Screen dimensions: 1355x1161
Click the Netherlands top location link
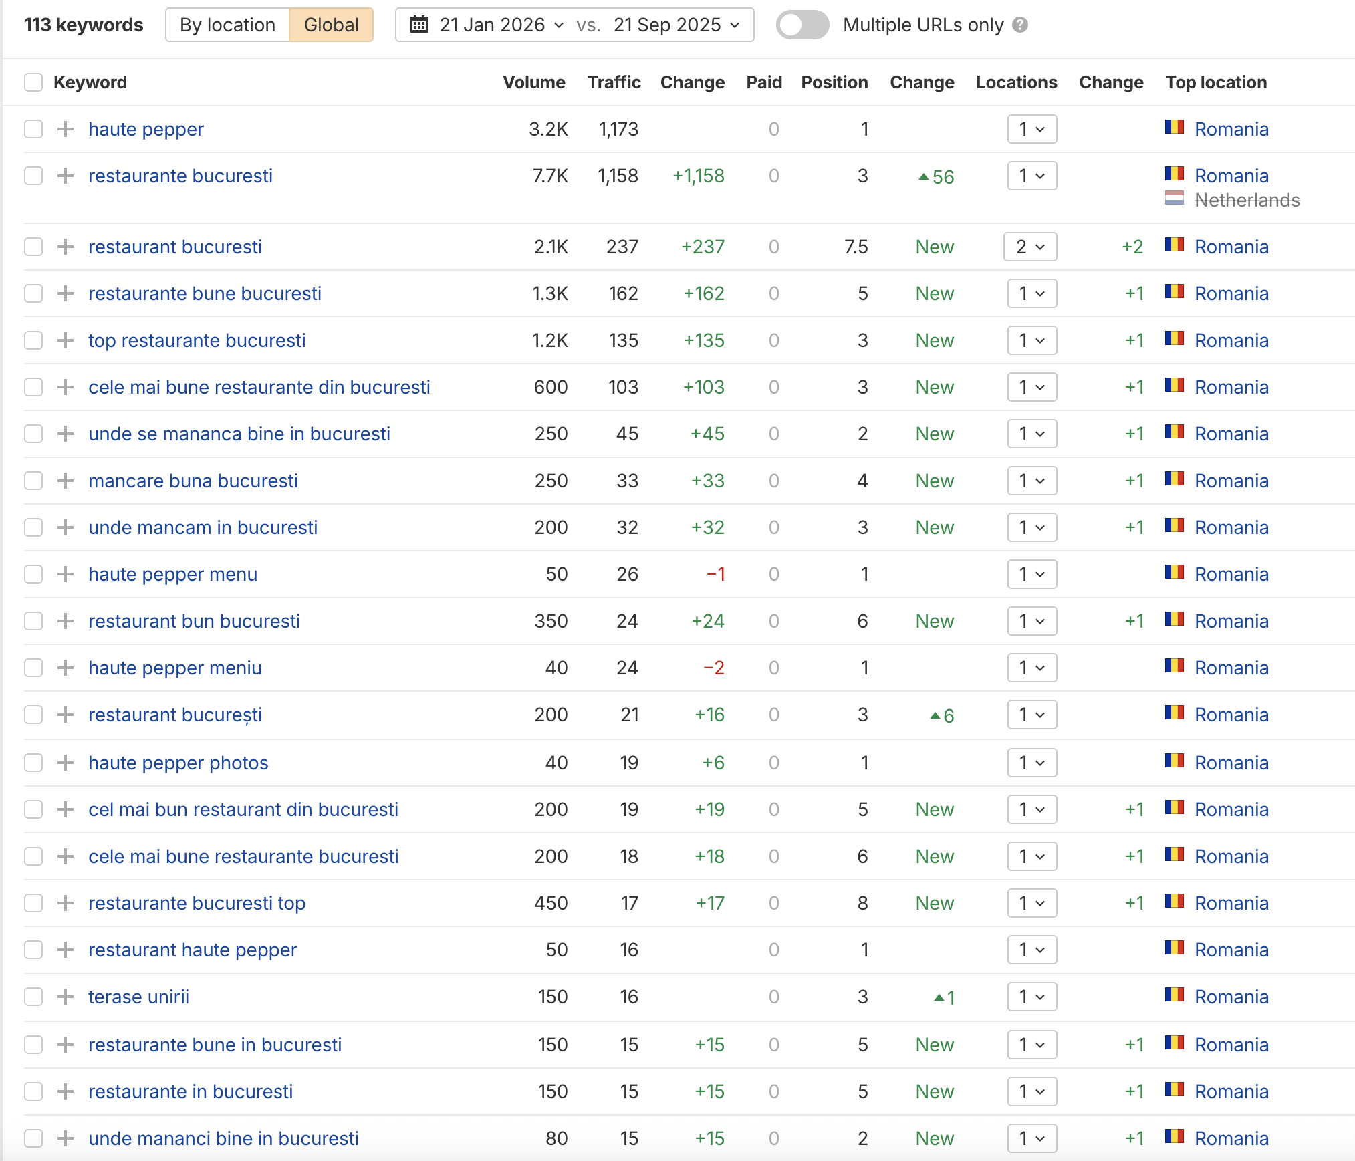pos(1247,200)
